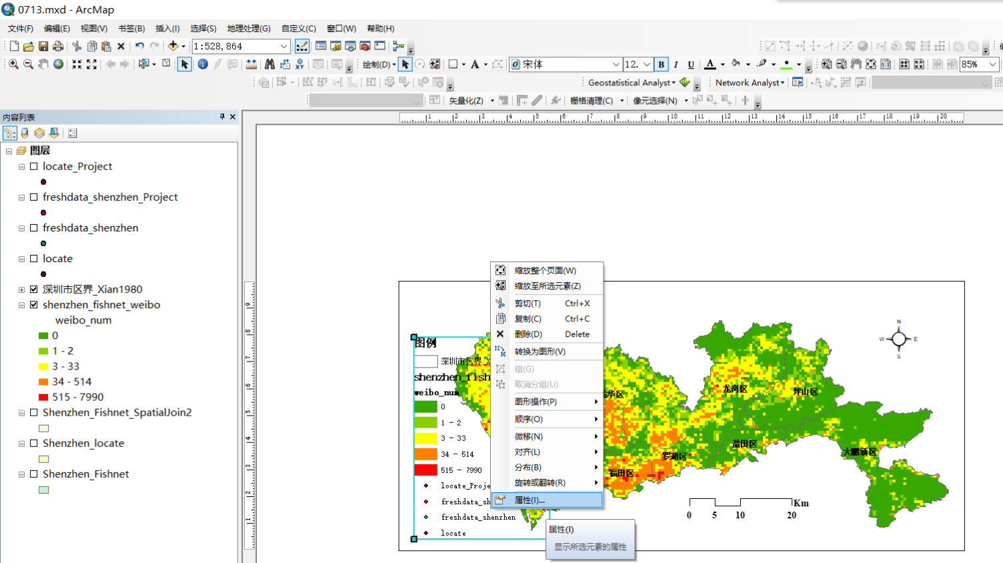
Task: Toggle Bold text formatting button
Action: 661,64
